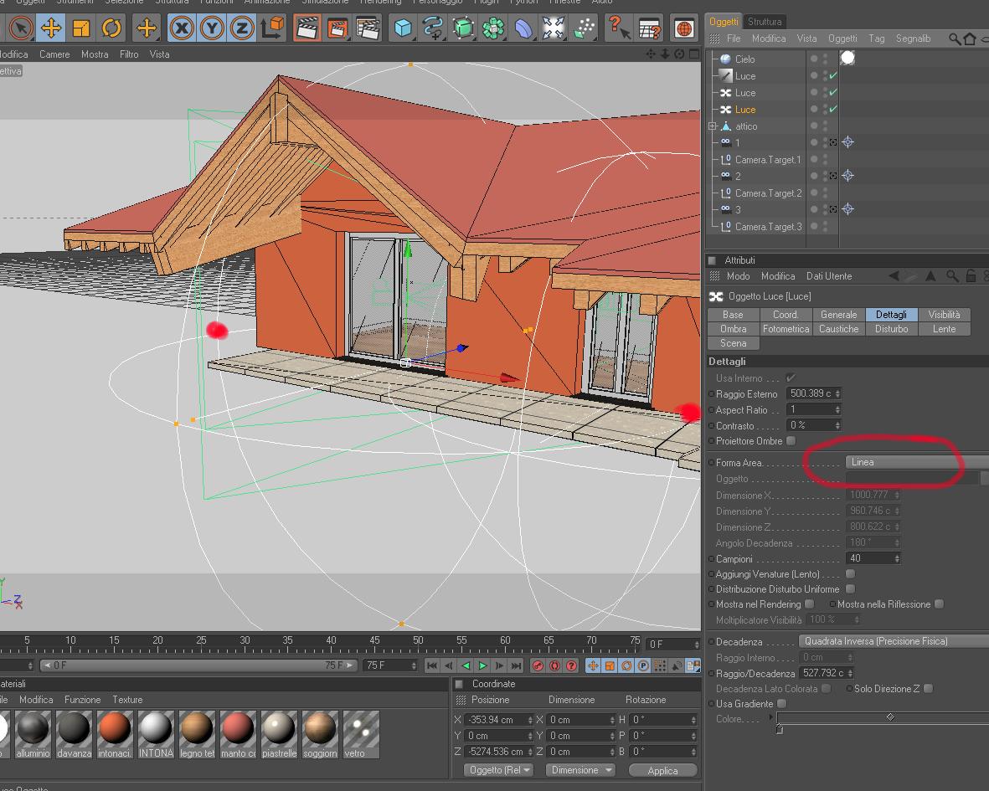Select the Scale tool in top toolbar

click(81, 28)
